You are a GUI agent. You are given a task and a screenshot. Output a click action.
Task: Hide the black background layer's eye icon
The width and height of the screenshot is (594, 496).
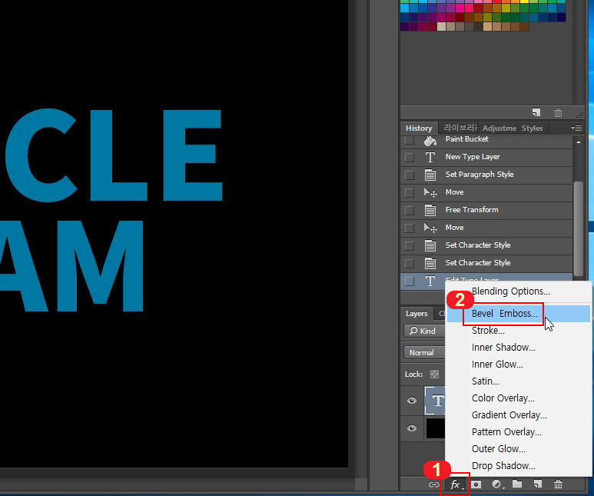tap(412, 428)
